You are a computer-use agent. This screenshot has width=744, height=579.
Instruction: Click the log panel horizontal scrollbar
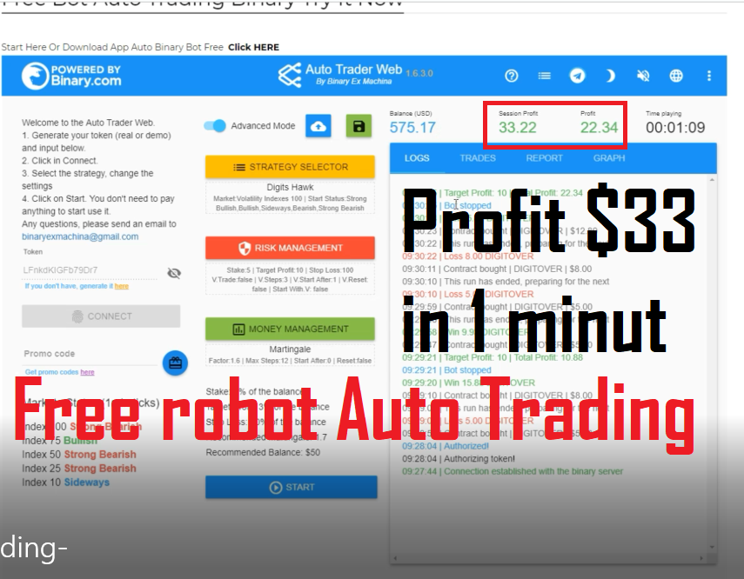tap(548, 558)
